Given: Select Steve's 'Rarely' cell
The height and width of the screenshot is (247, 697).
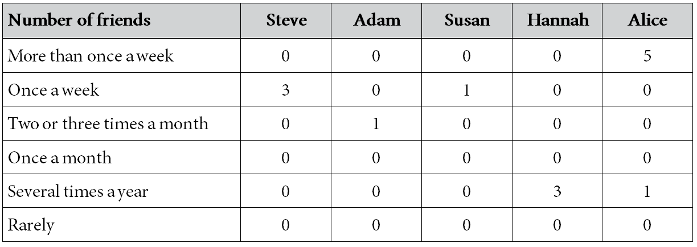Looking at the screenshot, I should (286, 225).
